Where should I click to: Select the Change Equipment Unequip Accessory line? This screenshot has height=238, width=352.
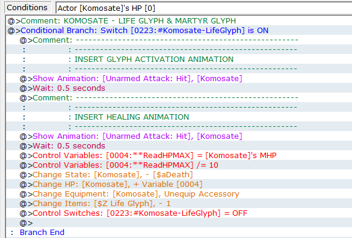click(179, 194)
